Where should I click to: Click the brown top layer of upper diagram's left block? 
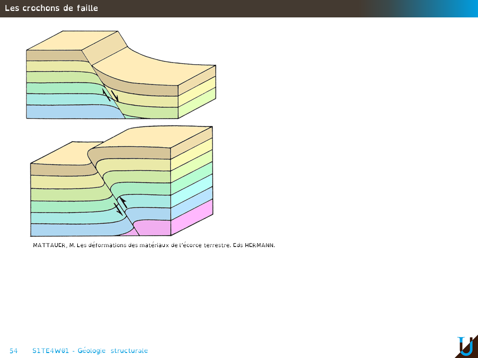pyautogui.click(x=52, y=55)
